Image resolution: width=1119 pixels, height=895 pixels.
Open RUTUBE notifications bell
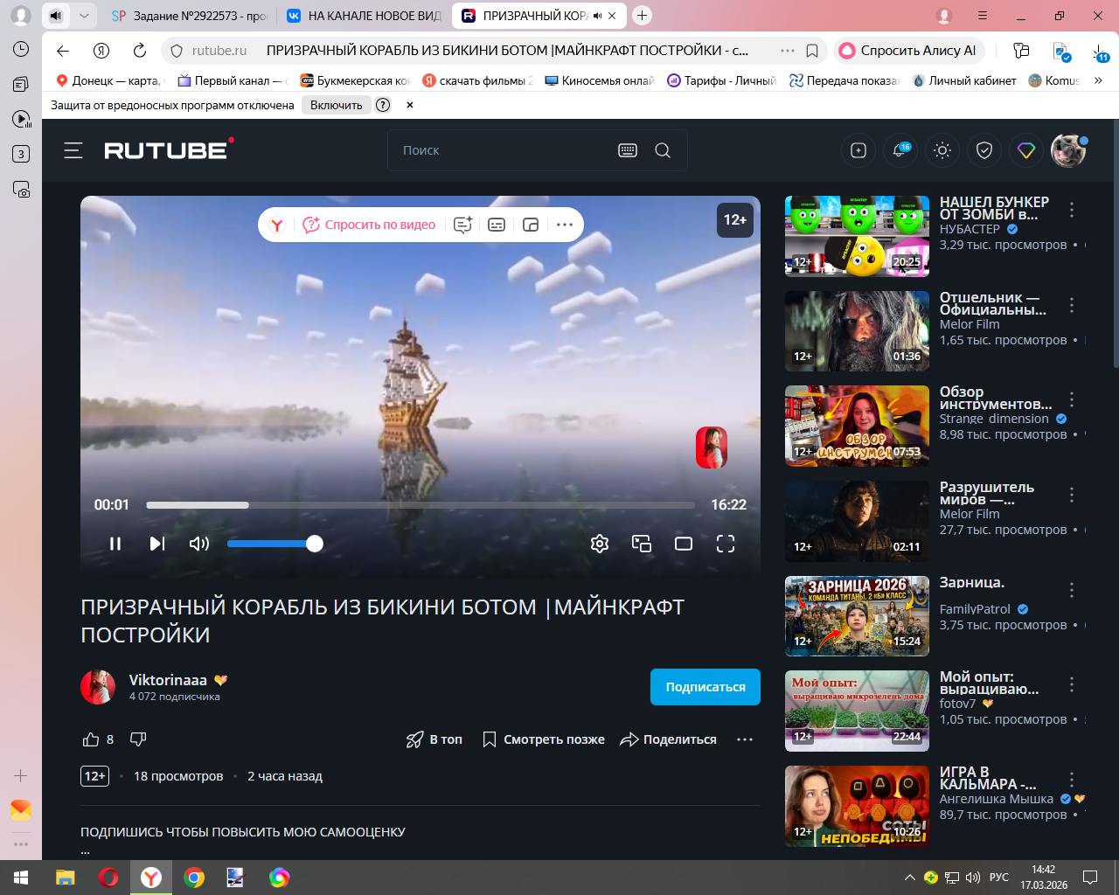pyautogui.click(x=900, y=150)
